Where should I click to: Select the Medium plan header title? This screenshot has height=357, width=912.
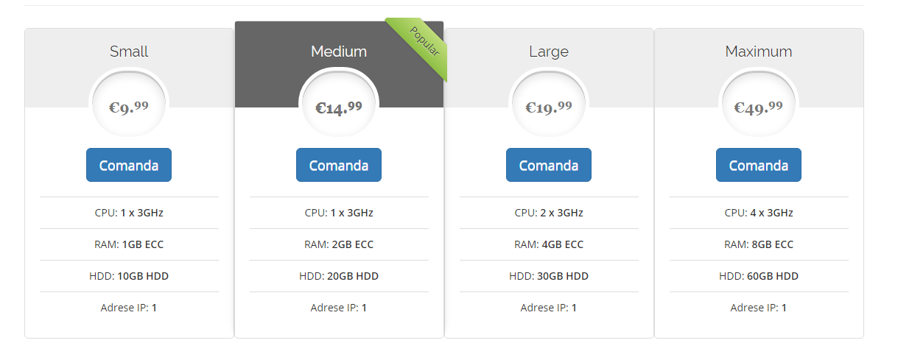tap(339, 52)
